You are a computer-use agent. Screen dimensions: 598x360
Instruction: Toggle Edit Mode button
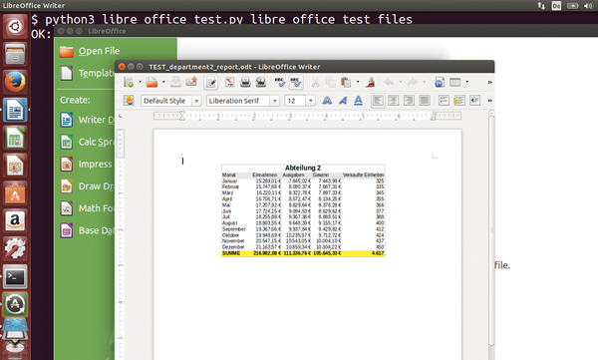click(211, 82)
